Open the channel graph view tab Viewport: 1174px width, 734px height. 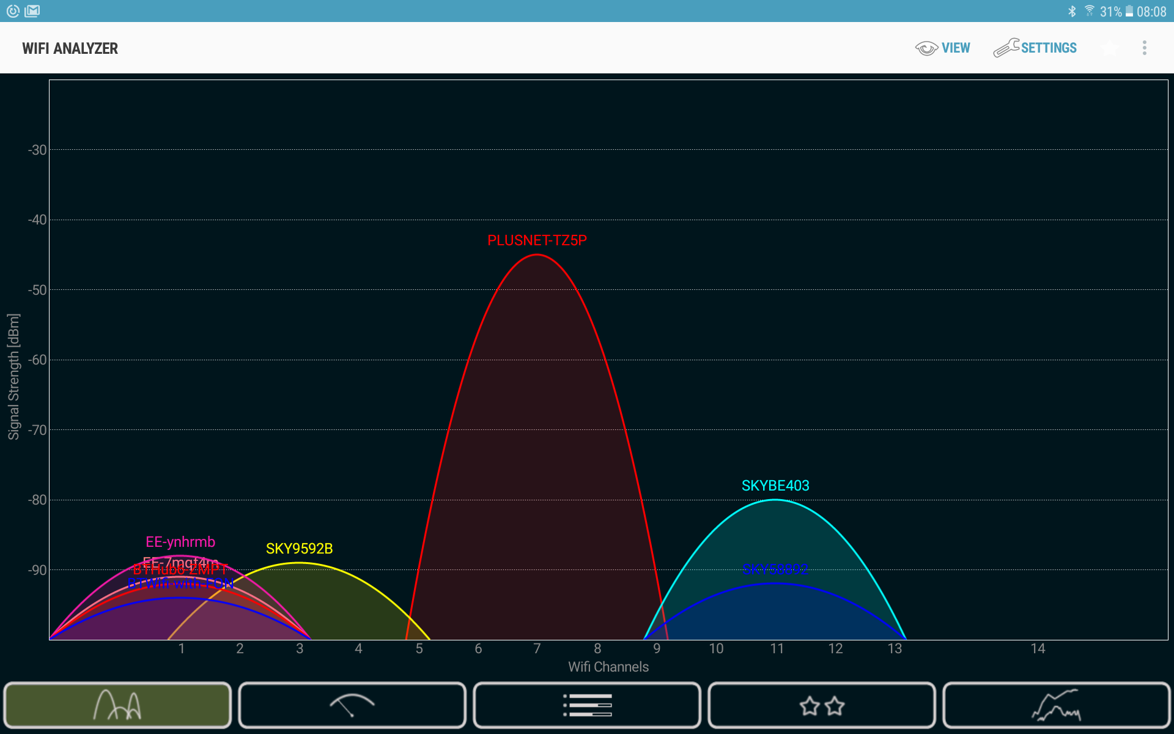(x=117, y=705)
